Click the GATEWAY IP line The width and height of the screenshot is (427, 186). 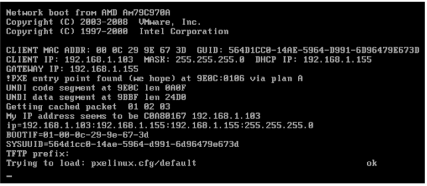pos(72,69)
